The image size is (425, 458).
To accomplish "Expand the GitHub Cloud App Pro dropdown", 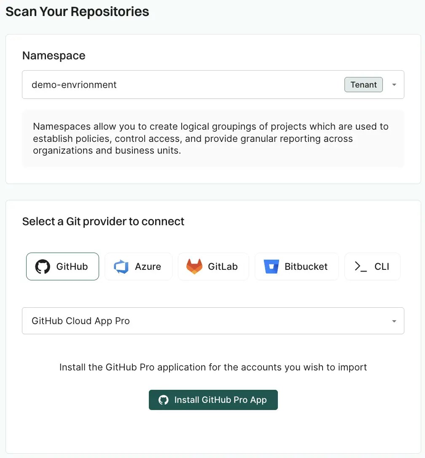I will click(x=394, y=321).
